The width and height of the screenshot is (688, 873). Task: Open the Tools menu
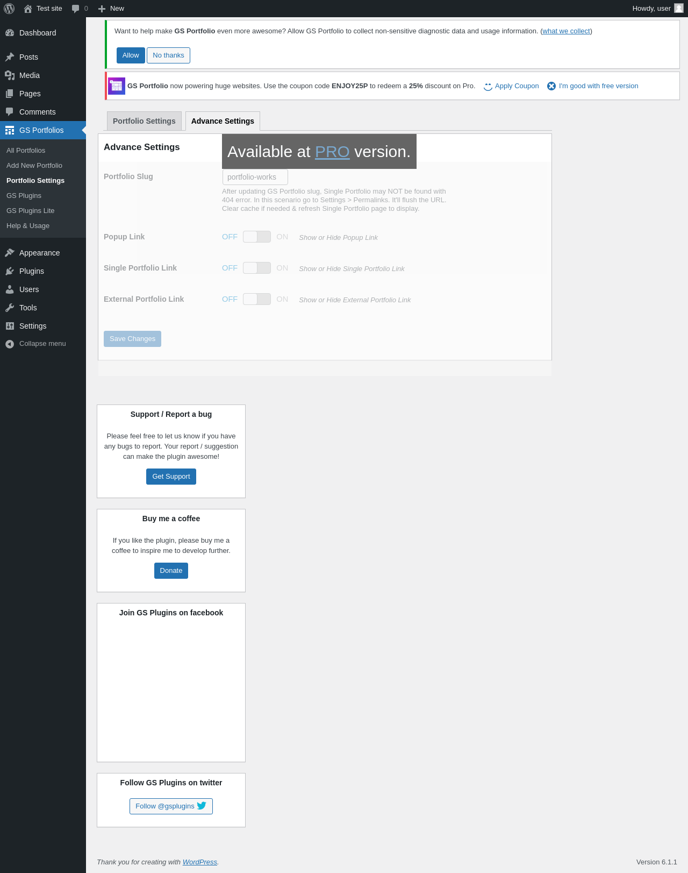point(43,308)
